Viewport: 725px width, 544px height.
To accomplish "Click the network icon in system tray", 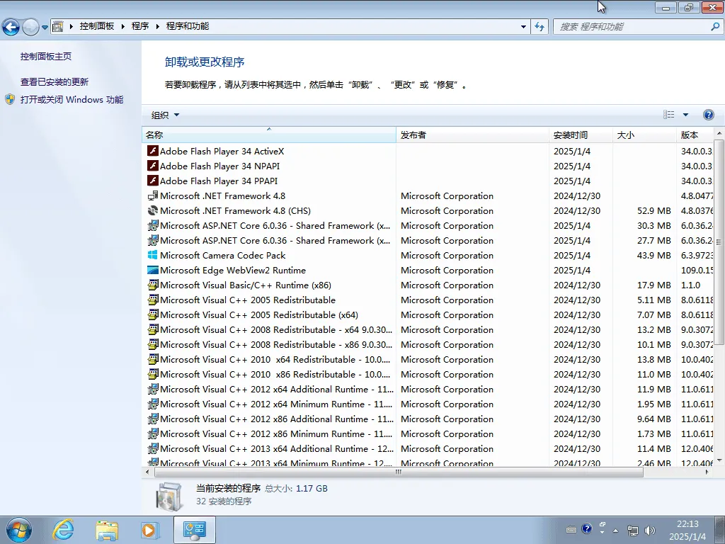I will pos(632,530).
